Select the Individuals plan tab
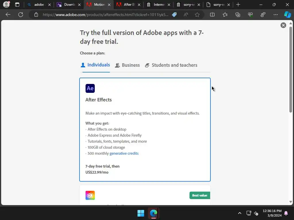The image size is (294, 220). (95, 65)
